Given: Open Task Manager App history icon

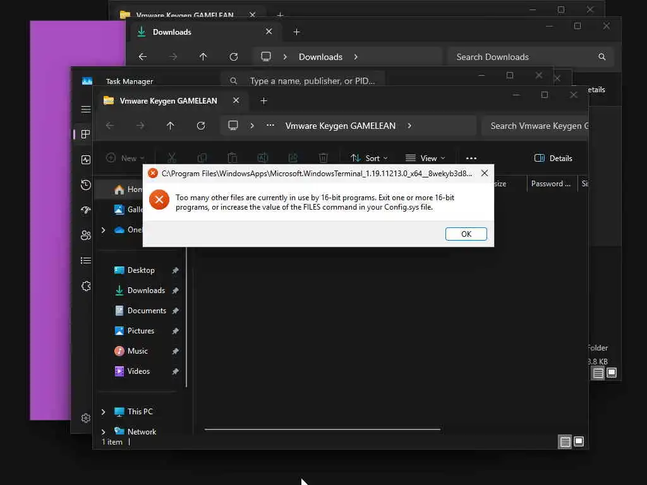Looking at the screenshot, I should [86, 185].
